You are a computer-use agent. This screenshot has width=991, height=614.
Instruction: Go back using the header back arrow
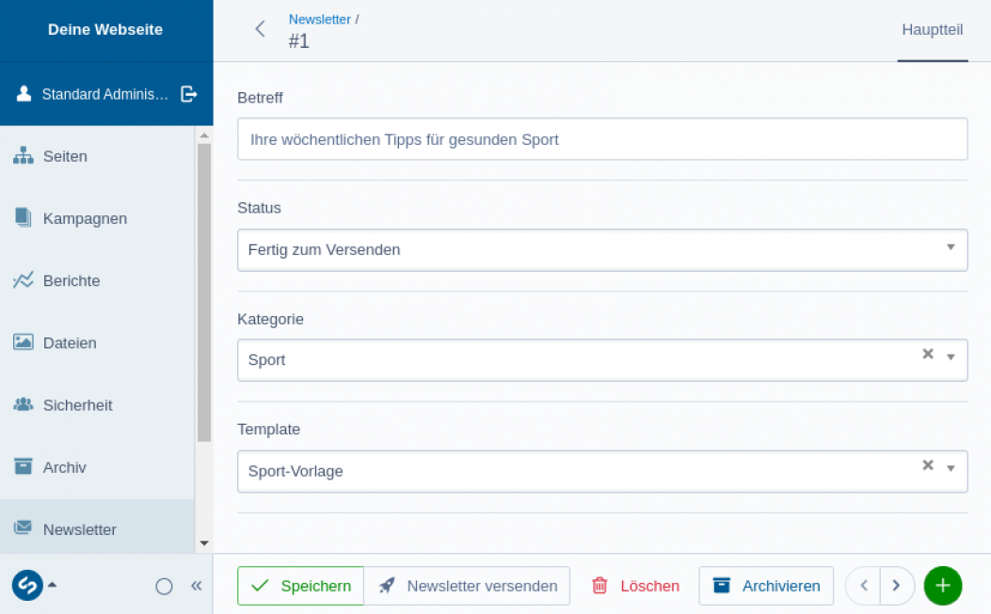click(260, 28)
